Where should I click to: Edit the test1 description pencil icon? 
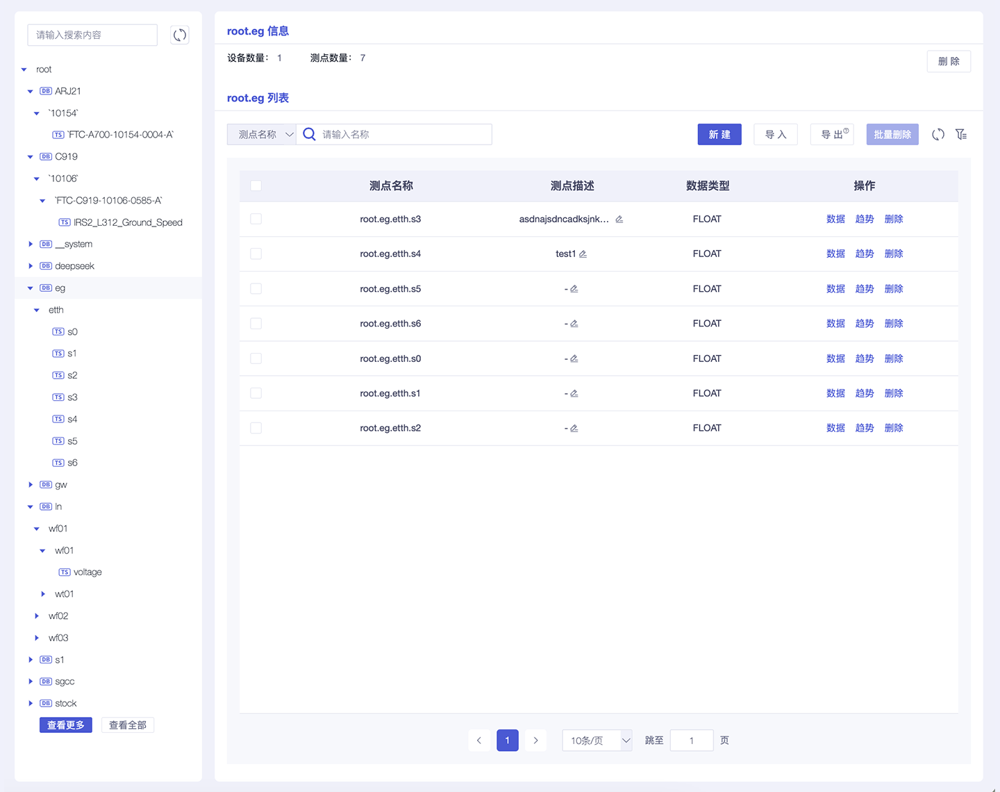coord(583,254)
